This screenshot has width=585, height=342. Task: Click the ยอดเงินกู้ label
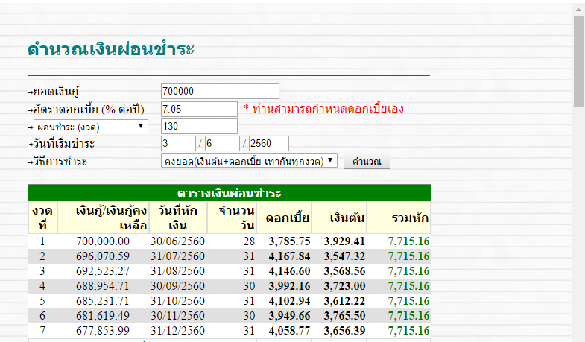[56, 92]
